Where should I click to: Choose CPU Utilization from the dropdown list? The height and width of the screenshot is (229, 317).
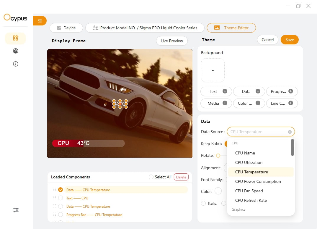[249, 162]
